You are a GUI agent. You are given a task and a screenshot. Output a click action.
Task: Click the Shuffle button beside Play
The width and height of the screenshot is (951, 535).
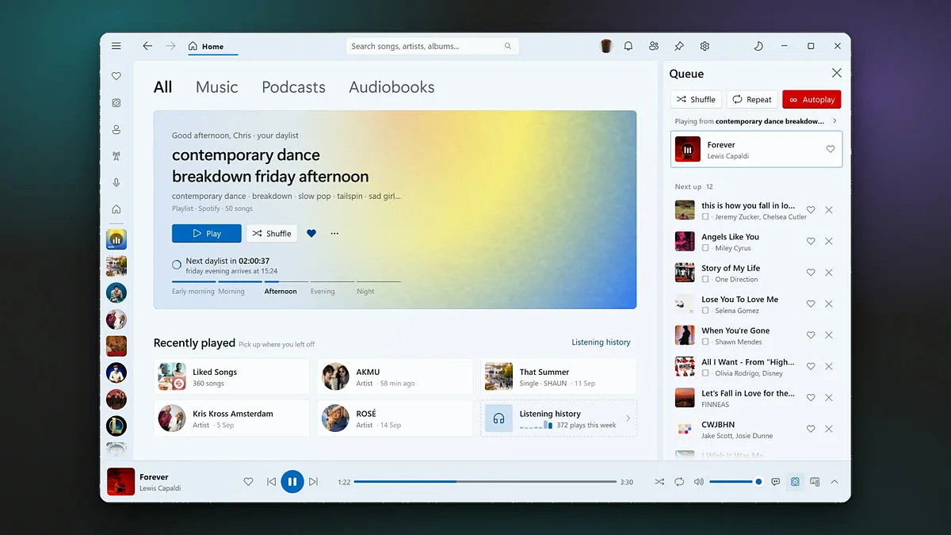tap(272, 234)
